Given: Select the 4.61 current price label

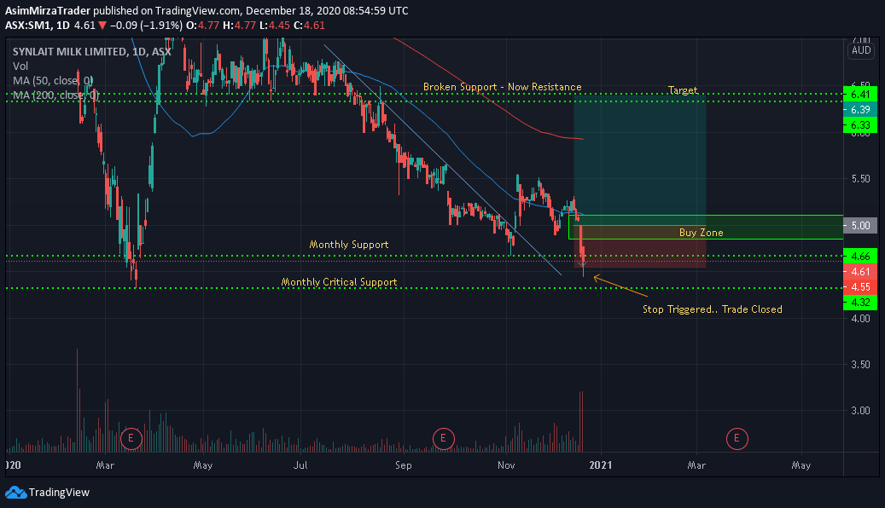Looking at the screenshot, I should coord(860,272).
